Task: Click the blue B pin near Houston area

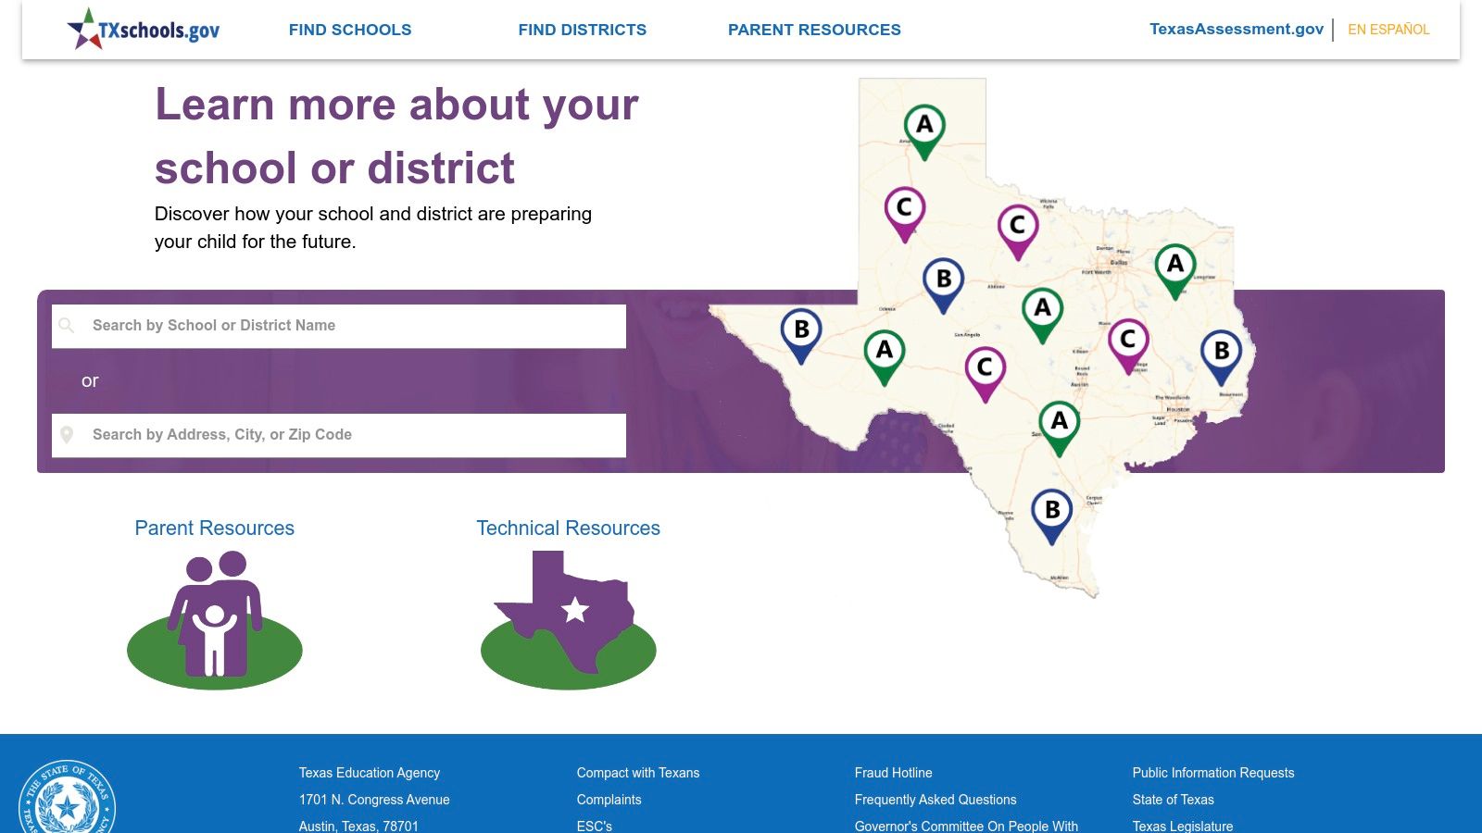Action: tap(1221, 352)
